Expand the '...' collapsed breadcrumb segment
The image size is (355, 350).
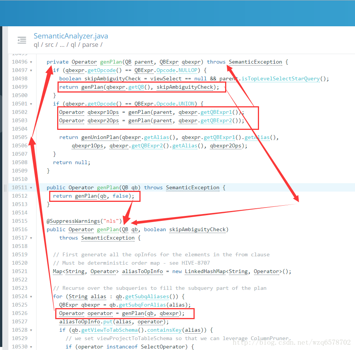62,45
